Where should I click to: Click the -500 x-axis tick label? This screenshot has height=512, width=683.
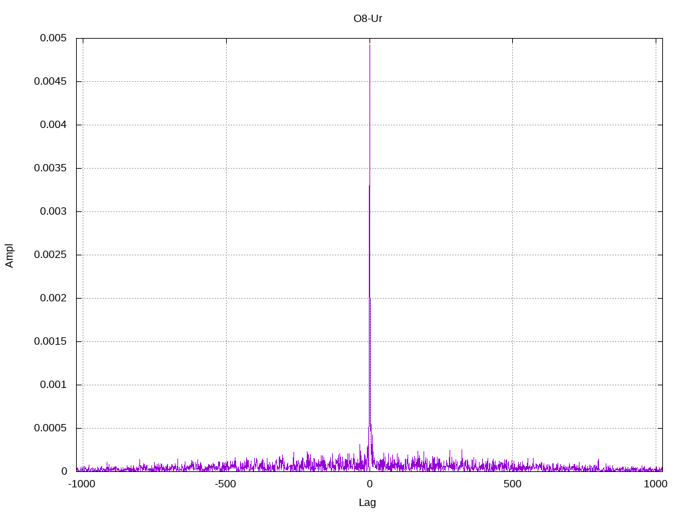(225, 484)
